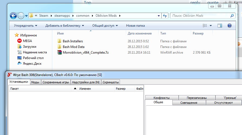Open Недавние места in favorites list

(32, 52)
